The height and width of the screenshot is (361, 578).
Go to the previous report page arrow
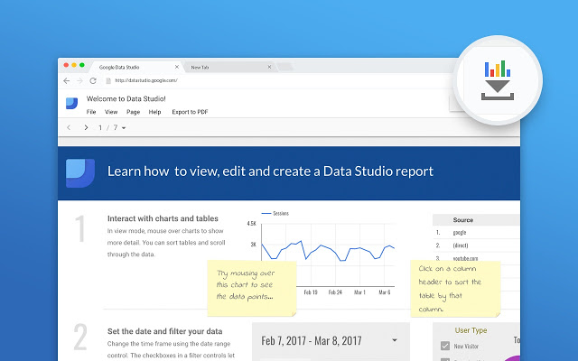69,127
